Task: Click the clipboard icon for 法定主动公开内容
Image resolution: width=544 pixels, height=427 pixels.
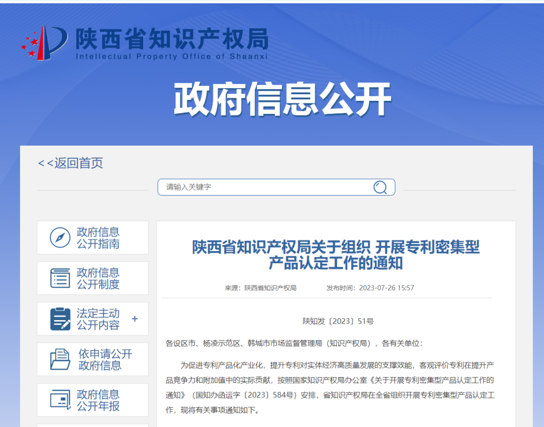Action: [x=60, y=318]
